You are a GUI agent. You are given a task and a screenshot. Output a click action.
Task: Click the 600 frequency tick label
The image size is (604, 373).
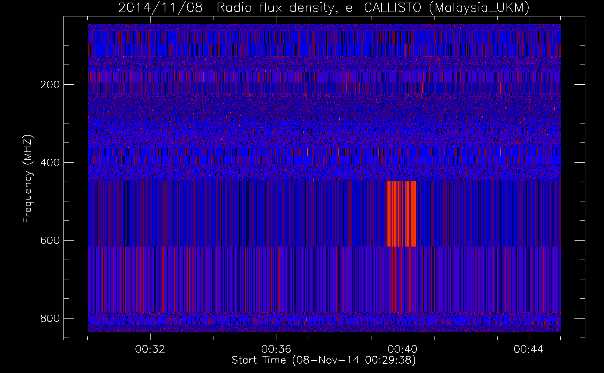[x=50, y=241]
